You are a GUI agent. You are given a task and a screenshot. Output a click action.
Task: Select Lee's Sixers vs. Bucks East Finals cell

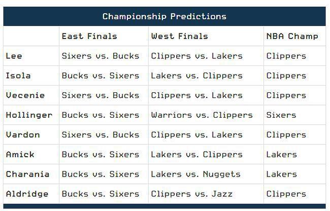(100, 56)
